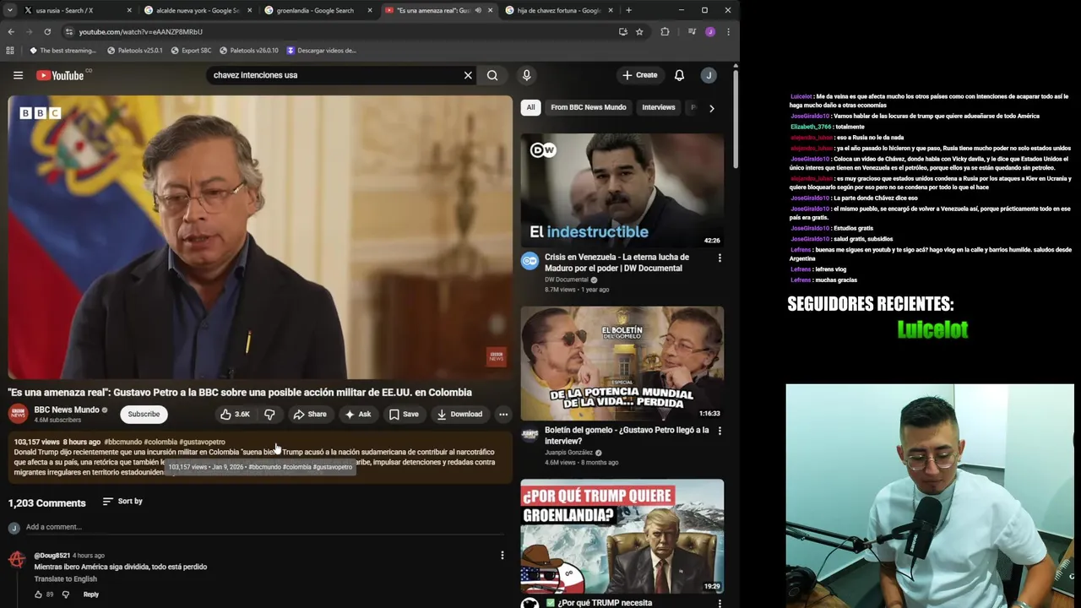This screenshot has width=1081, height=608.
Task: Open Crisis en Venezuela DW video thumbnail
Action: tap(622, 189)
